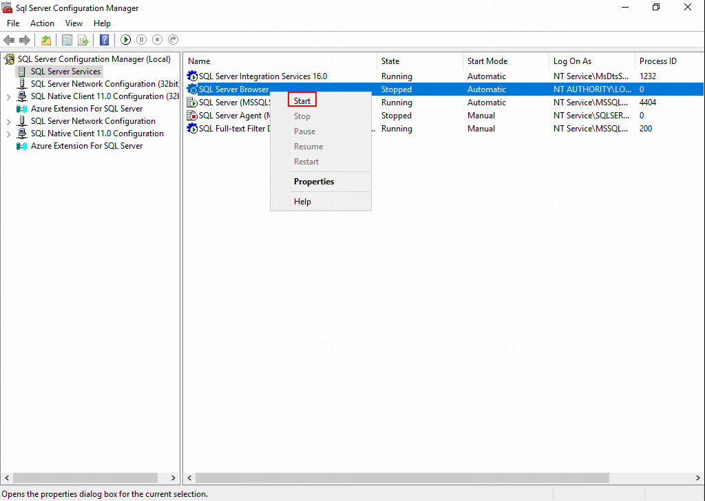The image size is (705, 501).
Task: Click the SQL Full-text Filter Daemon service icon
Action: pos(192,129)
